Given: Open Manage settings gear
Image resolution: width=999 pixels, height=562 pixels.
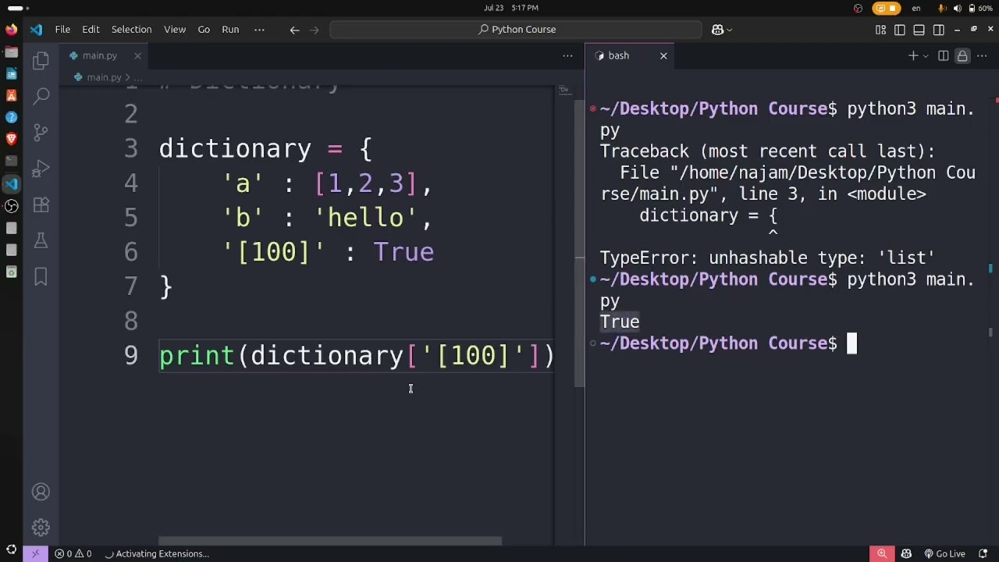Looking at the screenshot, I should point(41,528).
